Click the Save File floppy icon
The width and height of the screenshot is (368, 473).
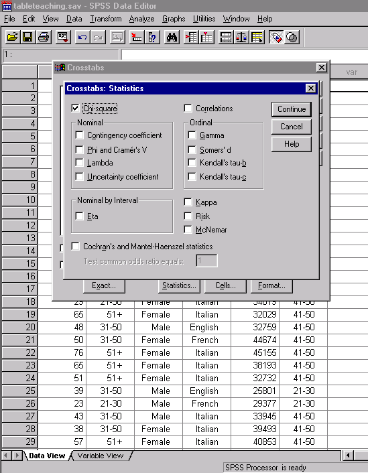click(x=27, y=38)
